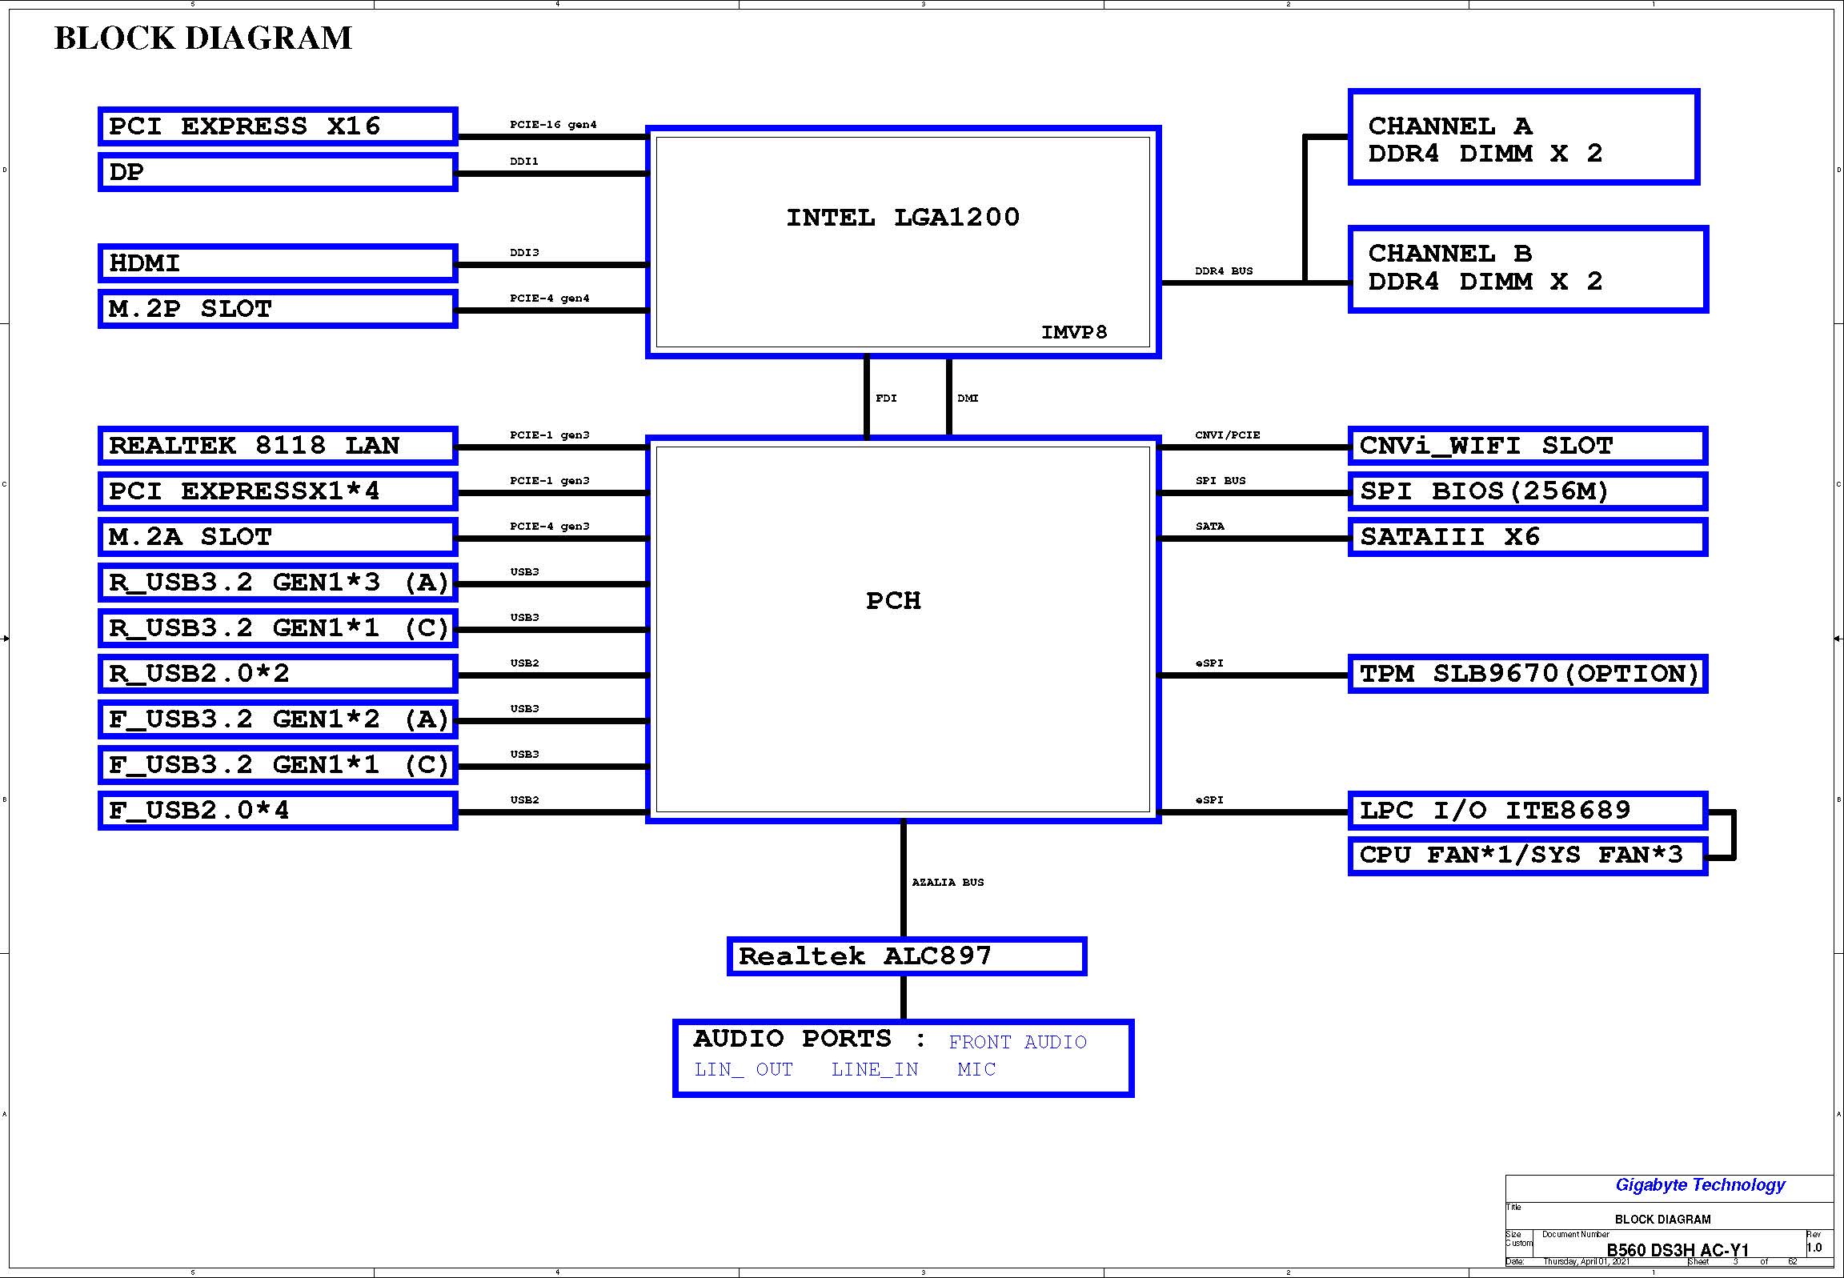The height and width of the screenshot is (1278, 1844).
Task: Select the PCIE-4 gen4 bus label
Action: coord(549,298)
